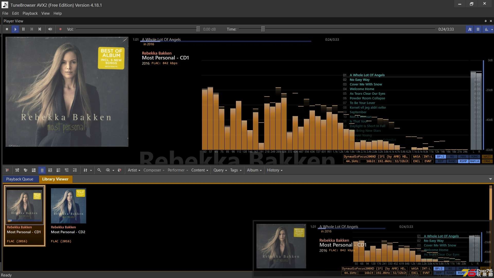Click the Play button in the player toolbar
Viewport: 494px width, 278px height.
[15, 29]
